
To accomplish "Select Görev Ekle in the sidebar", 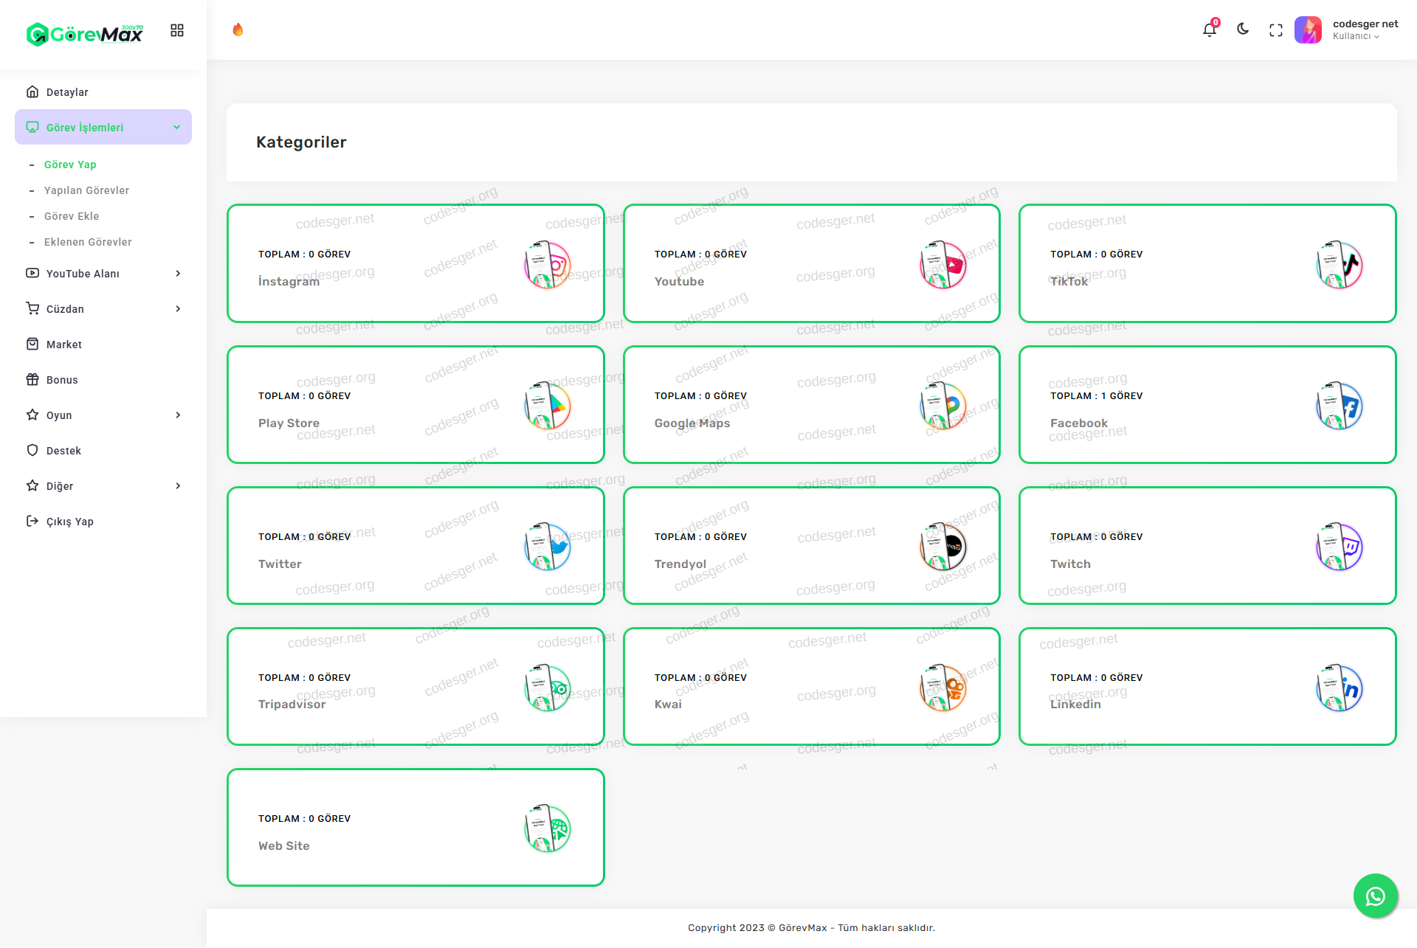I will pos(72,216).
